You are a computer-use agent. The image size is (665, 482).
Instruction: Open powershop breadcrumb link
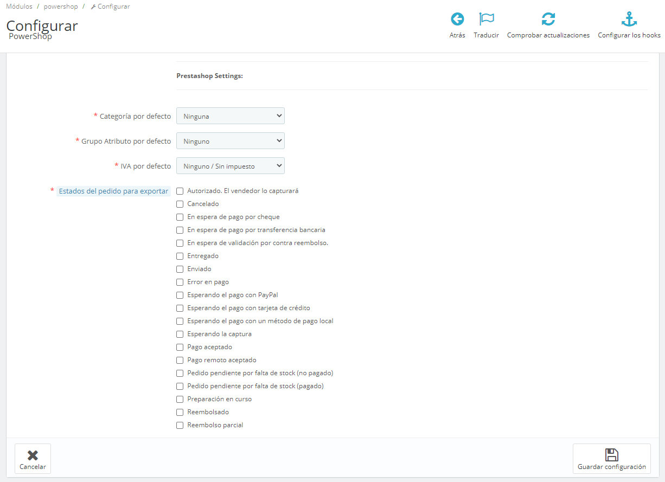click(61, 7)
